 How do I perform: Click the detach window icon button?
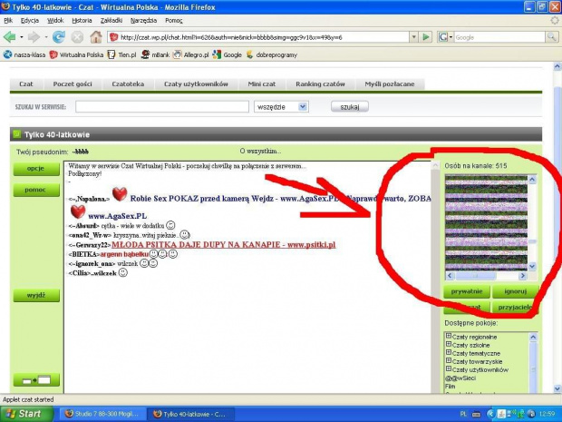[36, 379]
